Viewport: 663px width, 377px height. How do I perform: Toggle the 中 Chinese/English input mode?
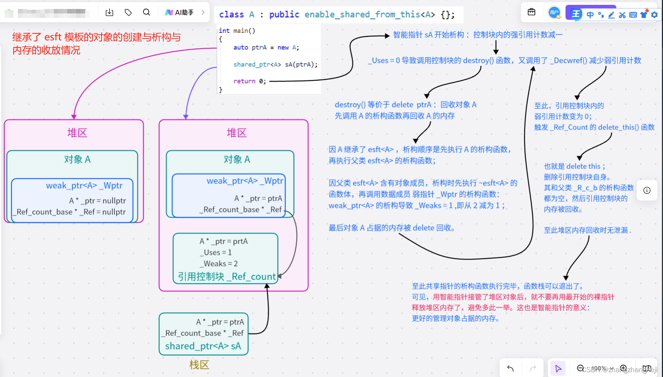tap(590, 15)
